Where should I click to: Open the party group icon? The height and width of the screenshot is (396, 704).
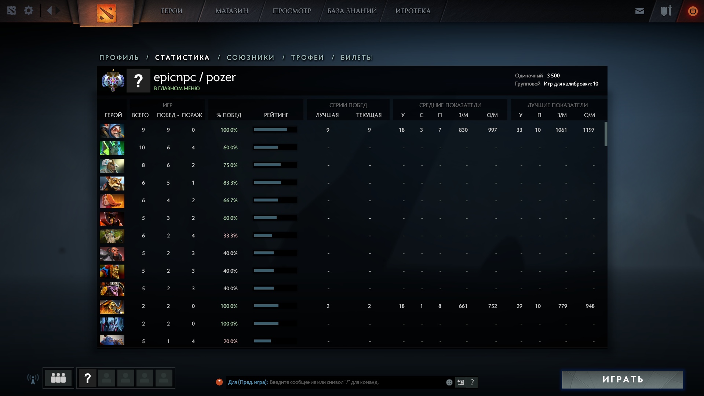point(58,378)
